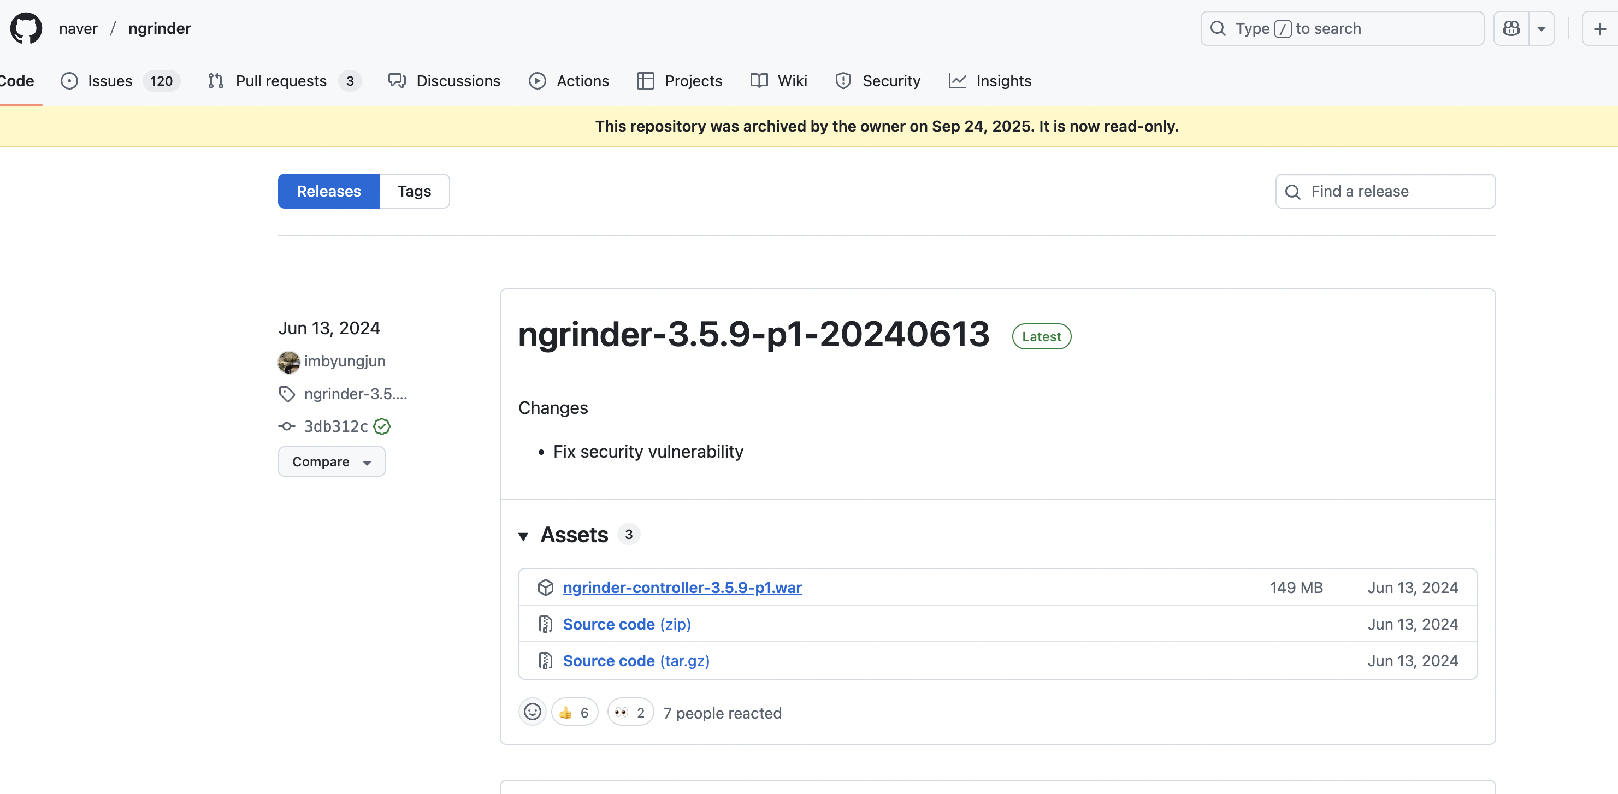This screenshot has height=794, width=1618.
Task: Open the add reaction smiley button
Action: (x=532, y=712)
